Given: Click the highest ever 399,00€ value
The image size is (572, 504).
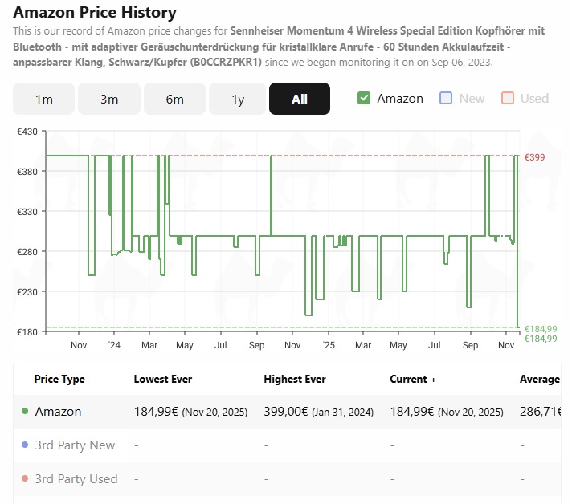Looking at the screenshot, I should pos(286,412).
